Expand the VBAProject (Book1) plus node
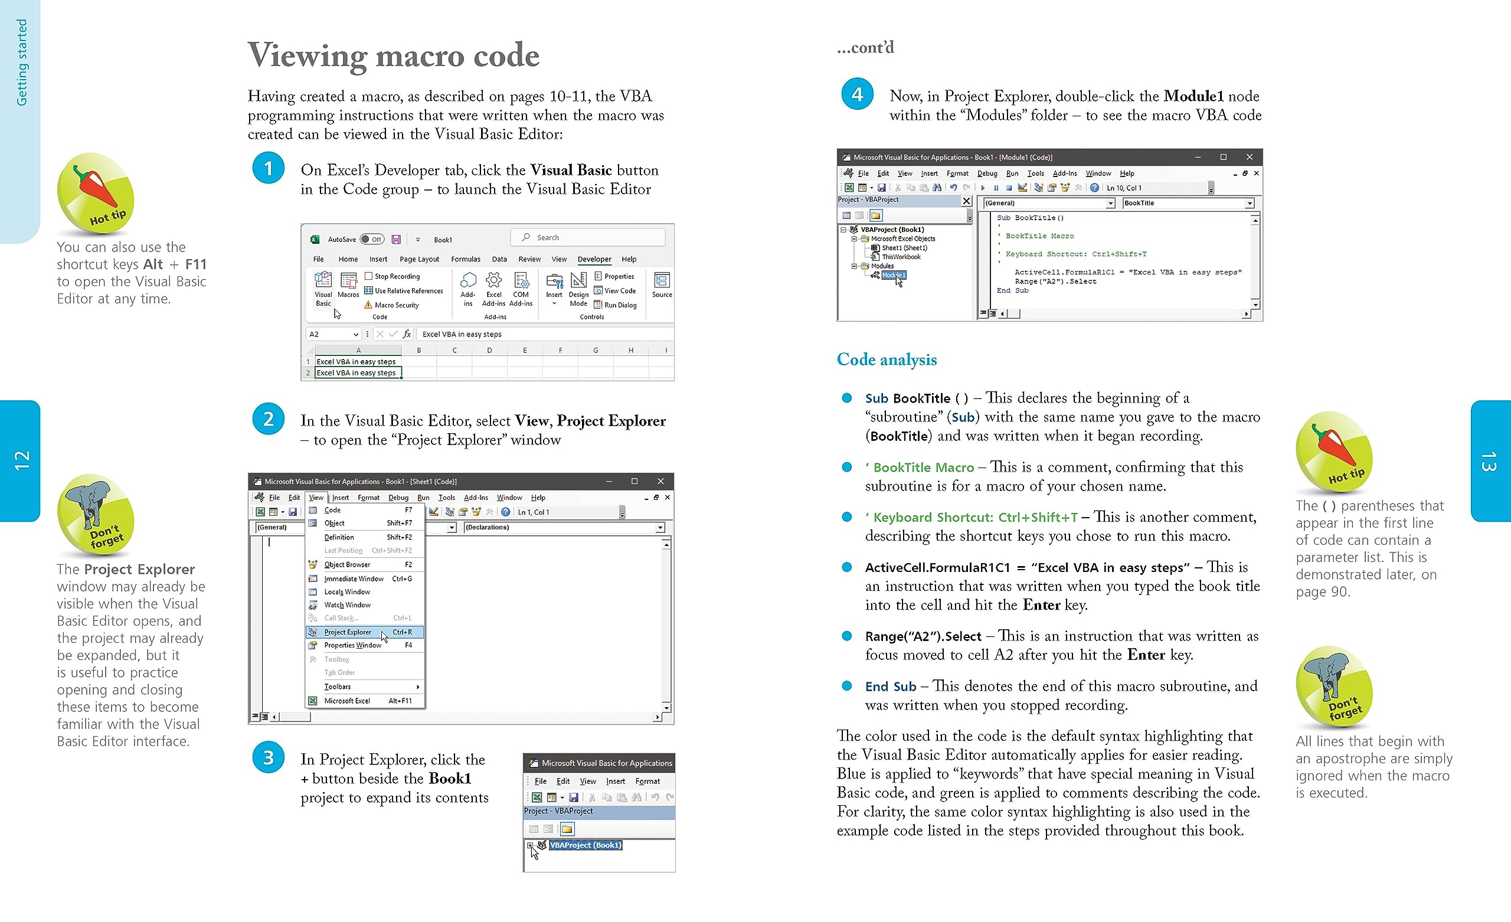The height and width of the screenshot is (922, 1511). pos(530,845)
